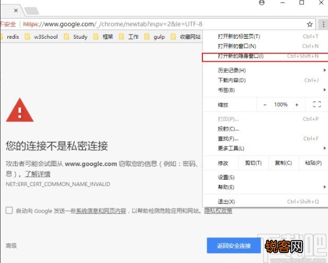Click 粘贴(P) in the edit row
328x263 pixels.
click(313, 163)
